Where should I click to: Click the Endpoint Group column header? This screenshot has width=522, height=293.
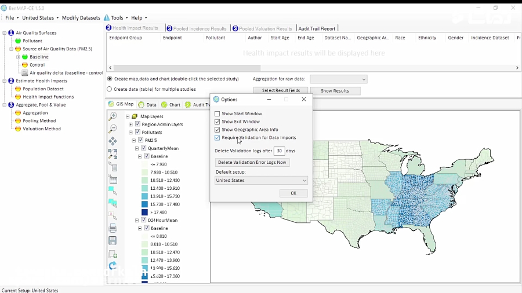pyautogui.click(x=125, y=38)
